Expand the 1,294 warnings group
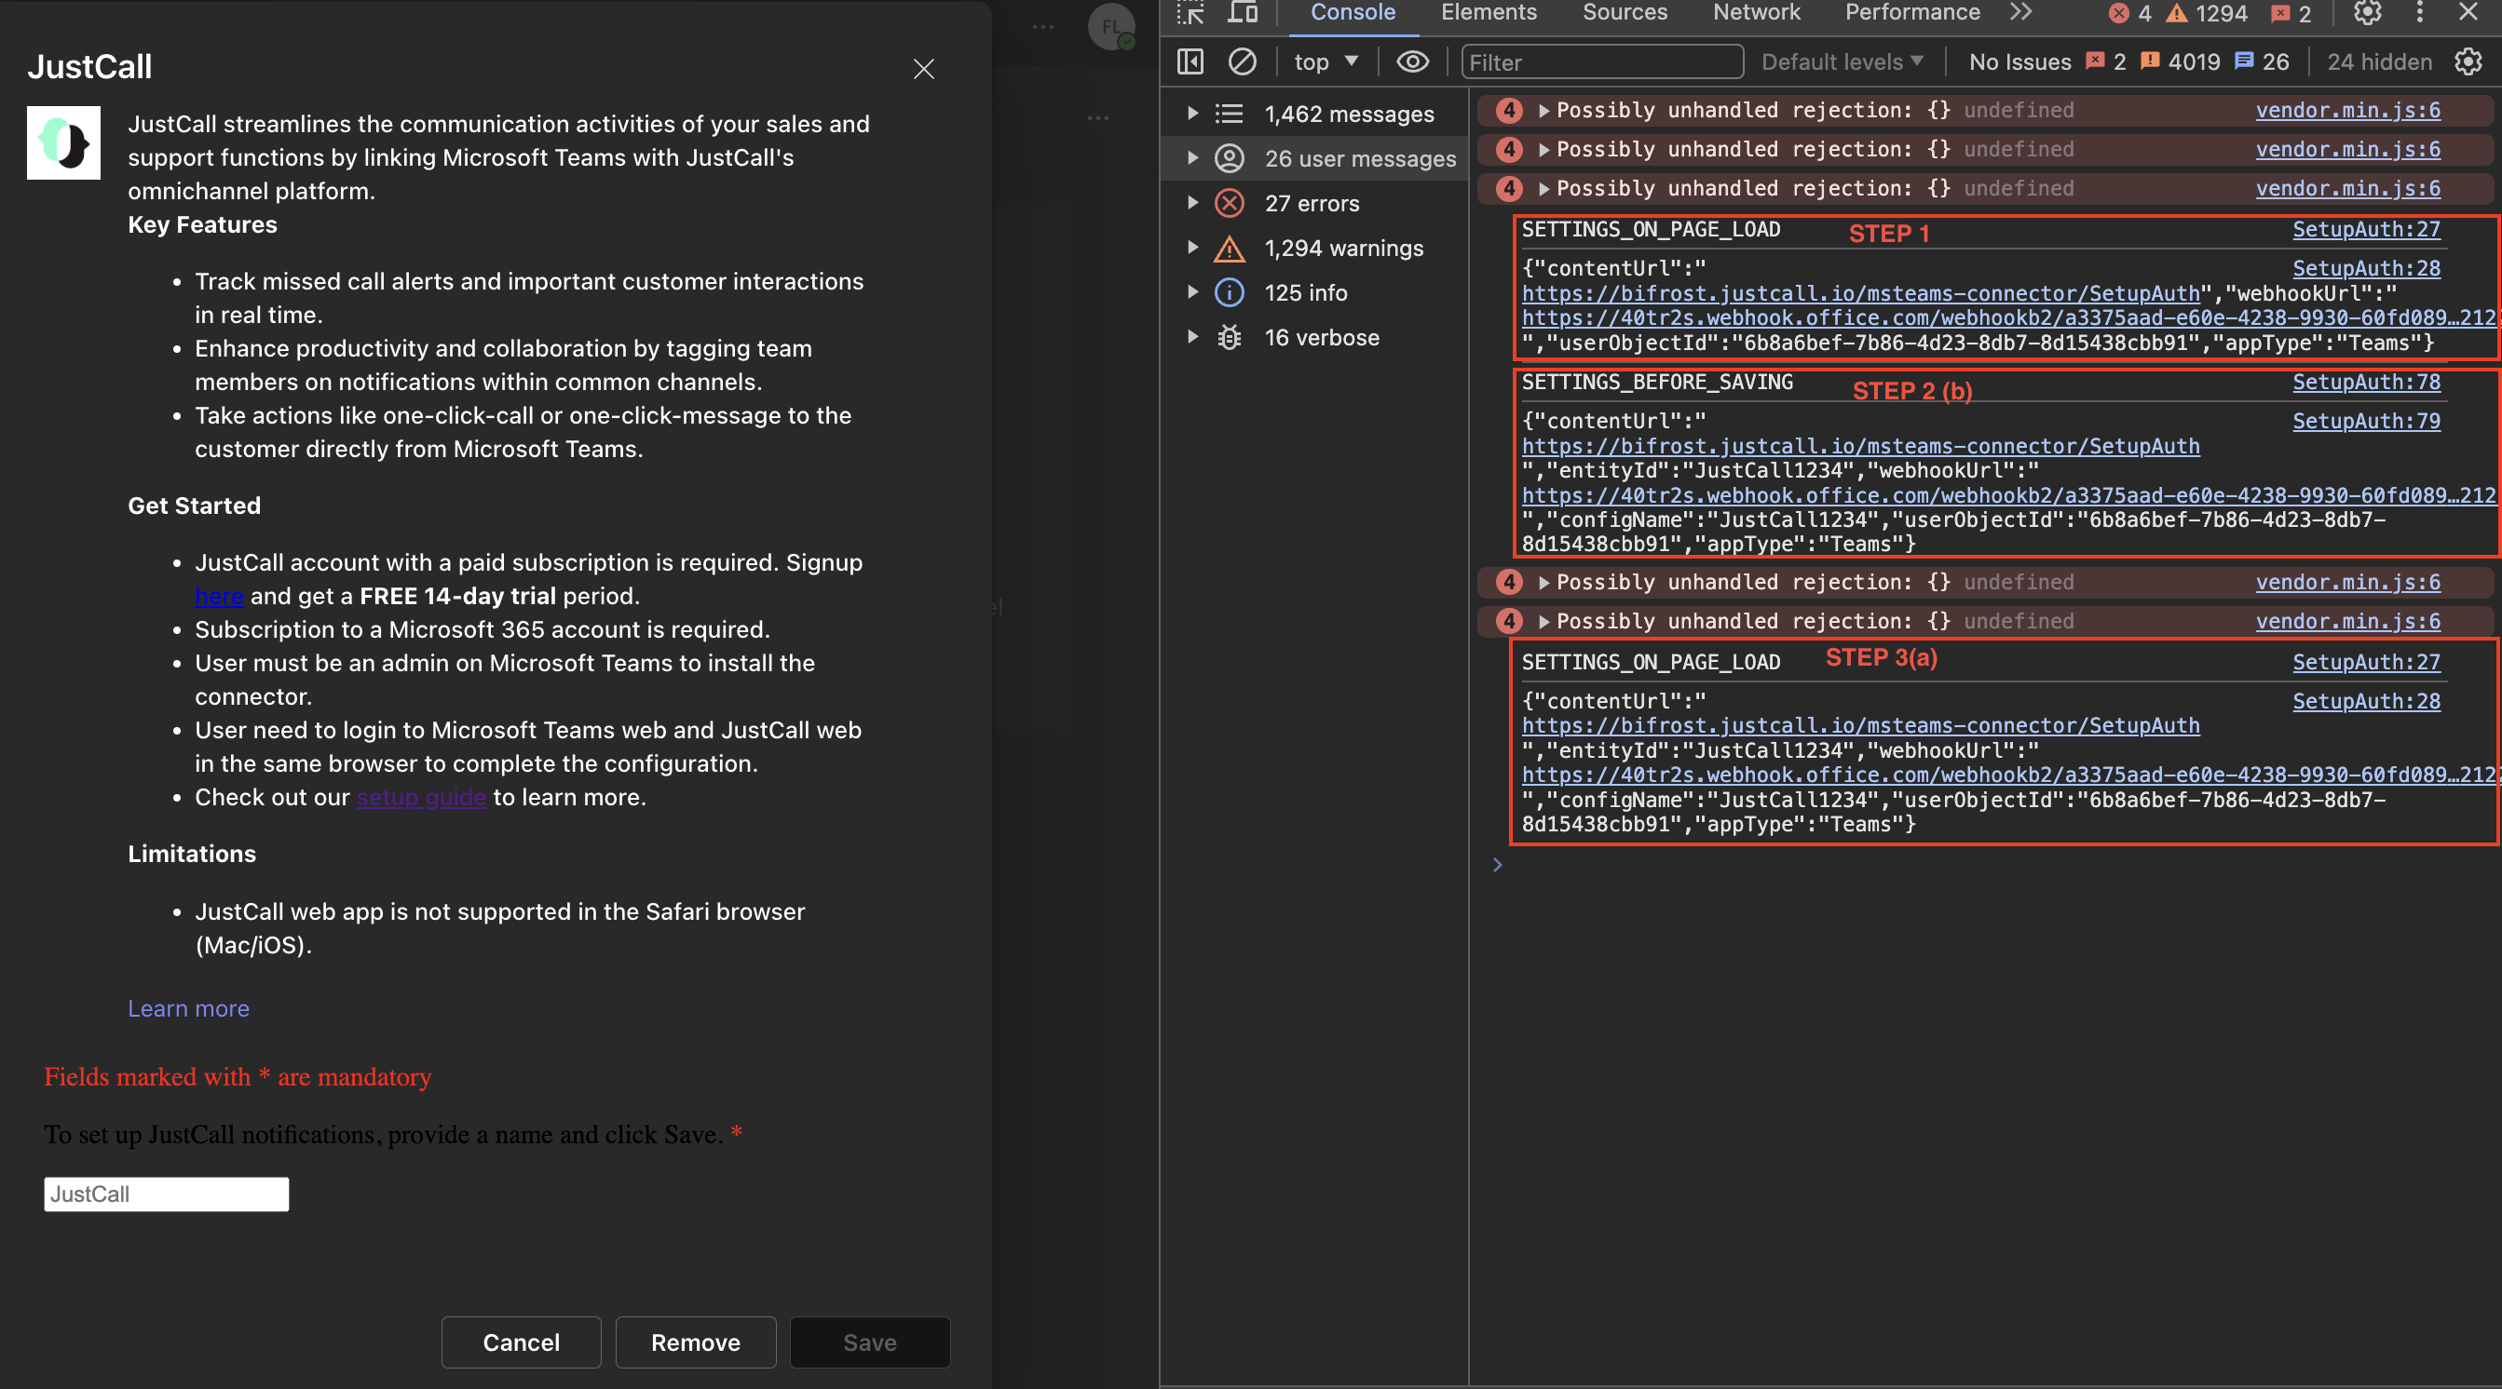The height and width of the screenshot is (1389, 2502). pyautogui.click(x=1192, y=248)
